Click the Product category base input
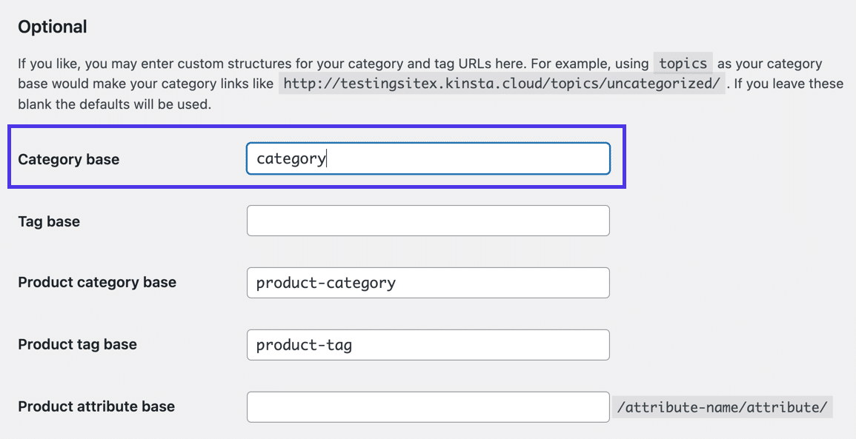Screen dimensions: 856x439 tap(428, 283)
